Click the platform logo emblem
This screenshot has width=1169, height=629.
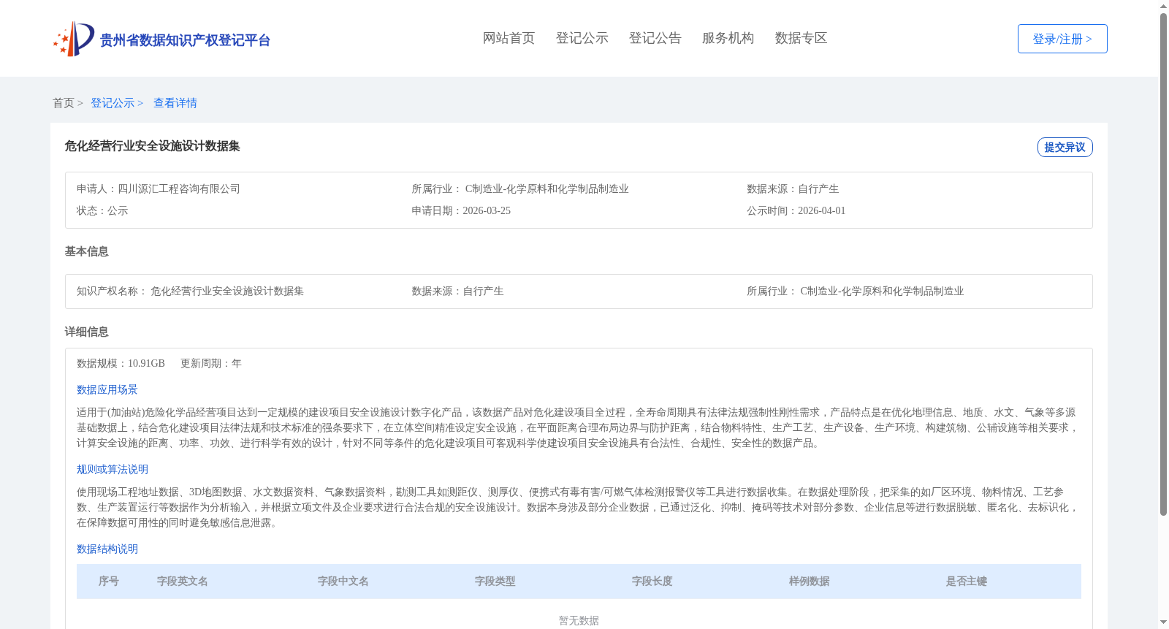(x=74, y=39)
